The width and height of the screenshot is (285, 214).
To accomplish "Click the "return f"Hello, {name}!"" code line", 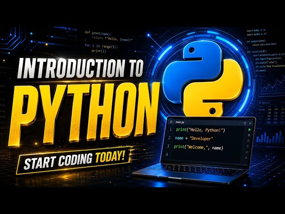I will 112,38.
